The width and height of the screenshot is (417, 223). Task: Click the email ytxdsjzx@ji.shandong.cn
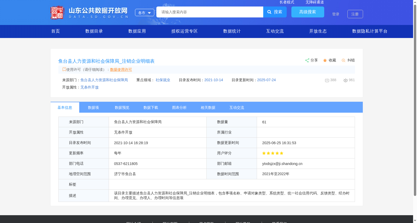pos(282,164)
